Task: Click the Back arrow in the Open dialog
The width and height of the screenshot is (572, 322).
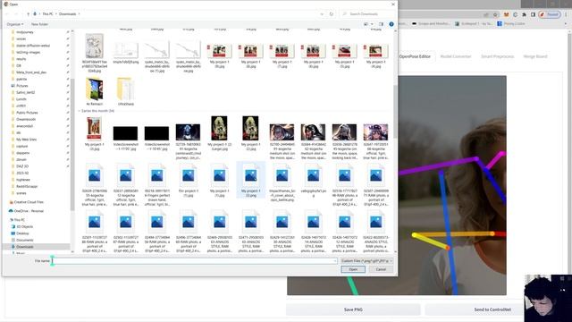Action: (x=7, y=14)
